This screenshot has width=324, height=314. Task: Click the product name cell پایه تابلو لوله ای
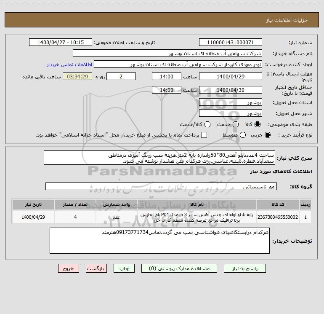coord(197,217)
